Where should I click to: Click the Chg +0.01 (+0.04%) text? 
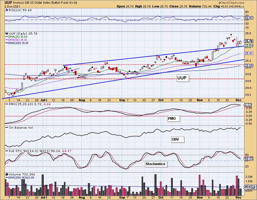click(x=227, y=6)
